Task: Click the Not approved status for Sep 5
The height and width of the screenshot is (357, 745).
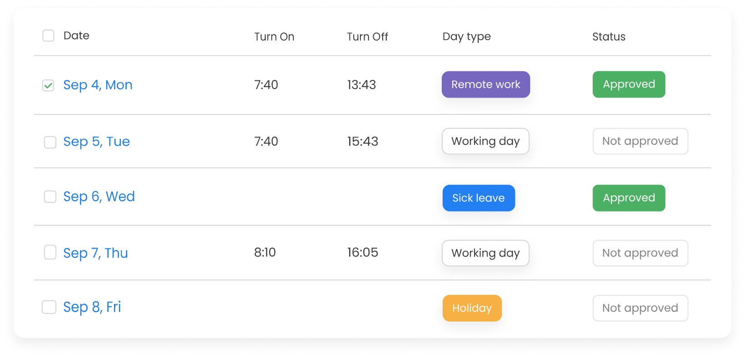Action: pos(640,141)
